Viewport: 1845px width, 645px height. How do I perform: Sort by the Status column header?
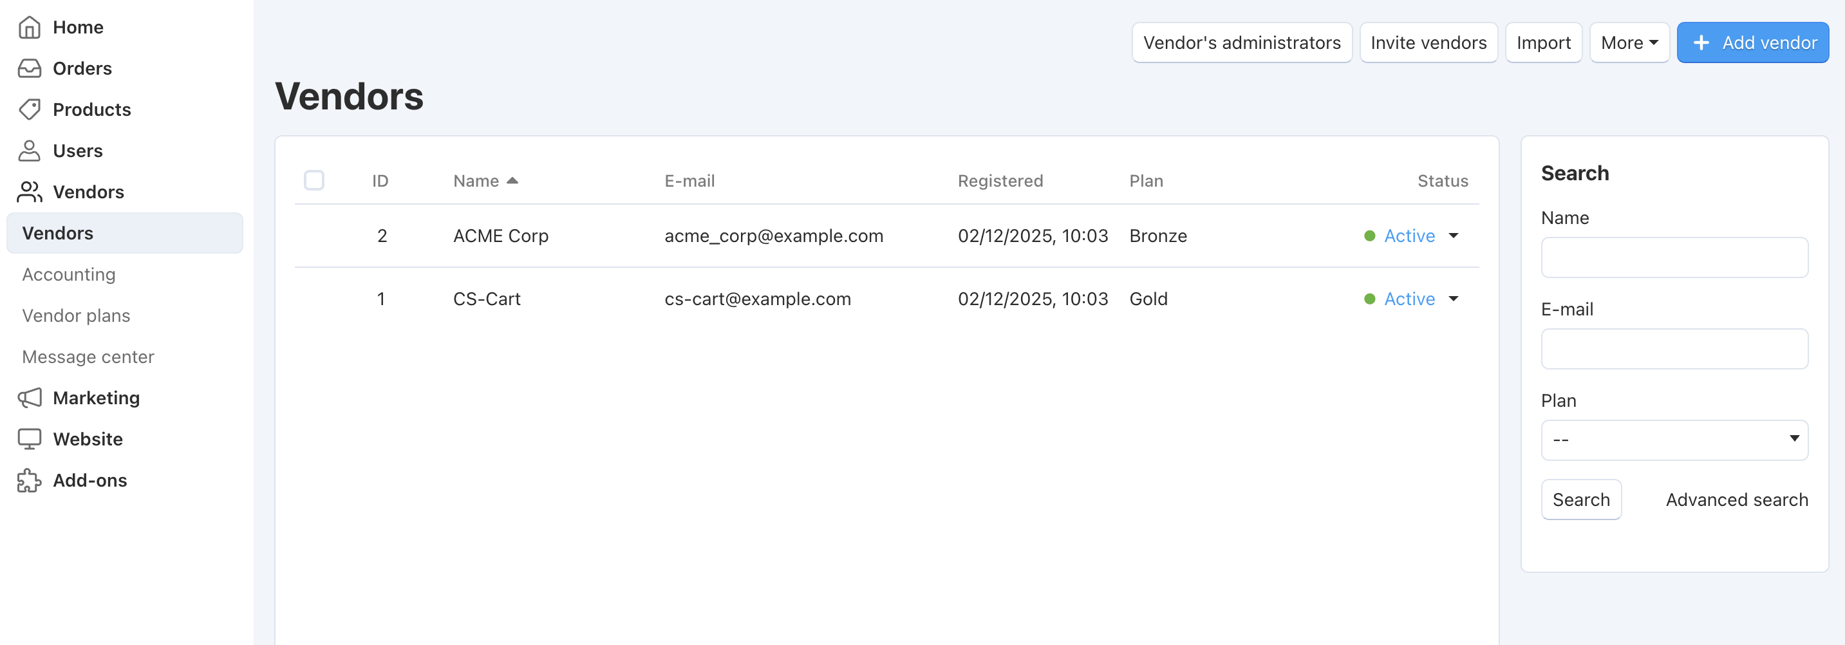[x=1443, y=181]
